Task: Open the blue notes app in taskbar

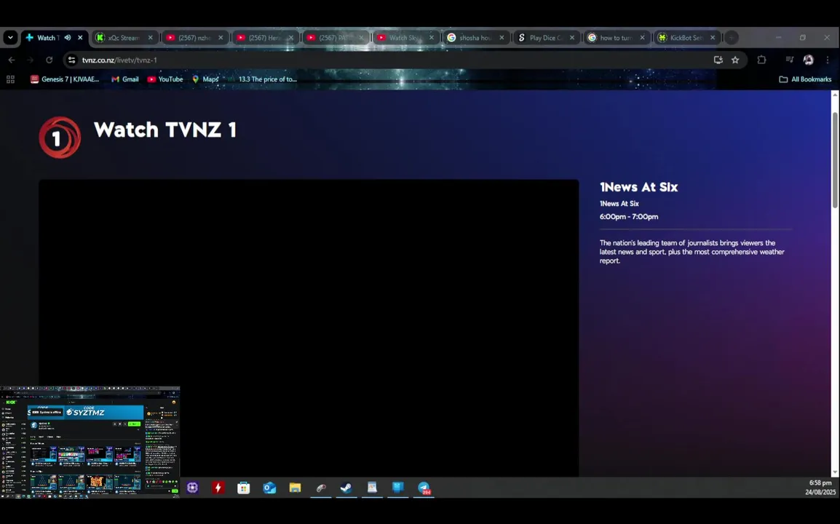Action: 397,488
